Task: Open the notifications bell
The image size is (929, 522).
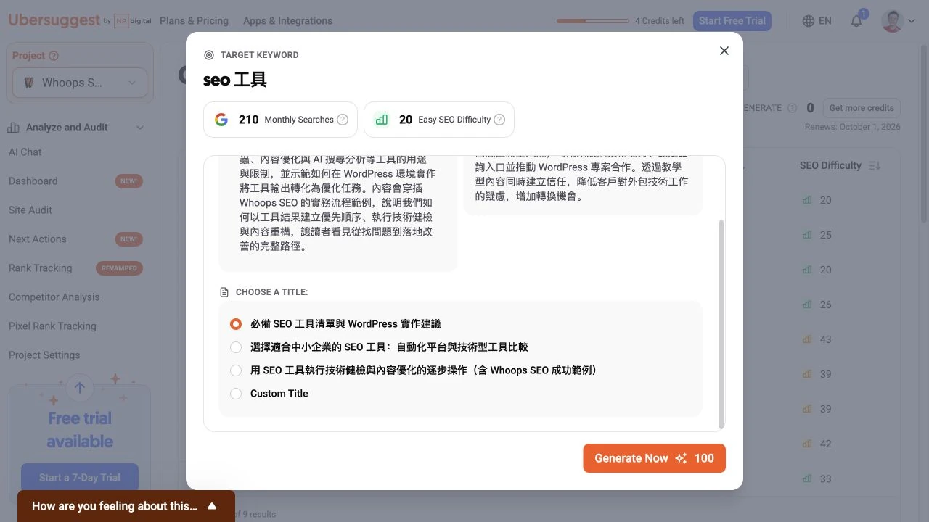Action: 856,21
